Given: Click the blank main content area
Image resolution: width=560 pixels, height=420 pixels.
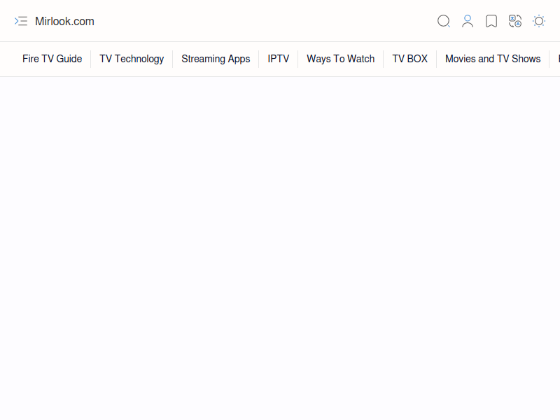Looking at the screenshot, I should pyautogui.click(x=280, y=245).
